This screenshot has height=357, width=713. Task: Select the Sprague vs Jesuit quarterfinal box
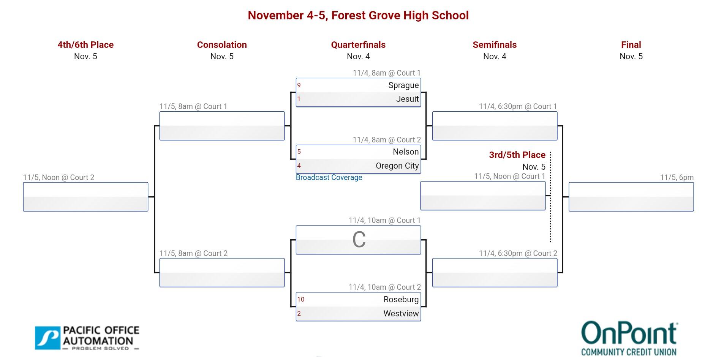pyautogui.click(x=358, y=92)
